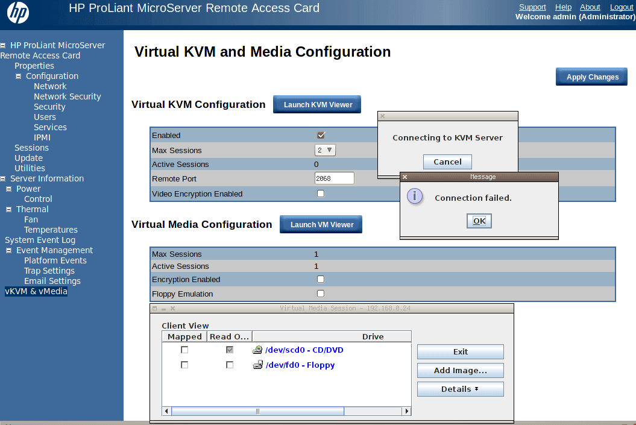Collapse the Server Information tree node
This screenshot has height=425, width=636.
(x=3, y=178)
